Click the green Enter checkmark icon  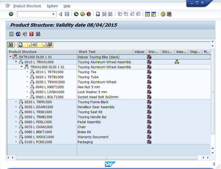(11, 14)
